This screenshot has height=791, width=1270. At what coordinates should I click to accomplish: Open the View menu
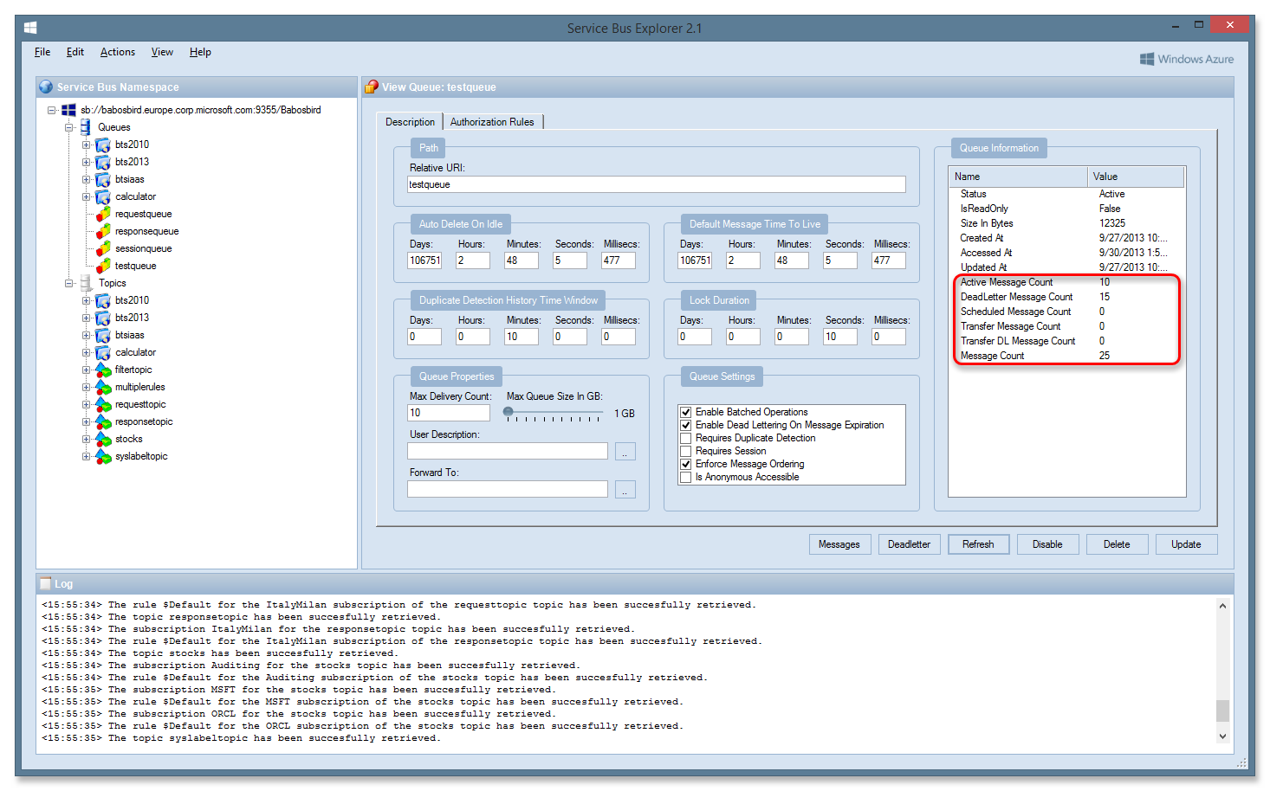[162, 52]
